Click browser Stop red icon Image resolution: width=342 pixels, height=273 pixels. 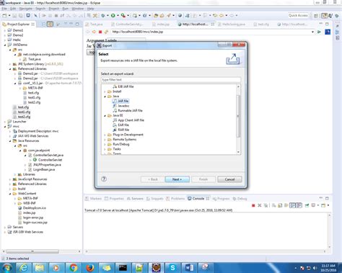pyautogui.click(x=100, y=32)
